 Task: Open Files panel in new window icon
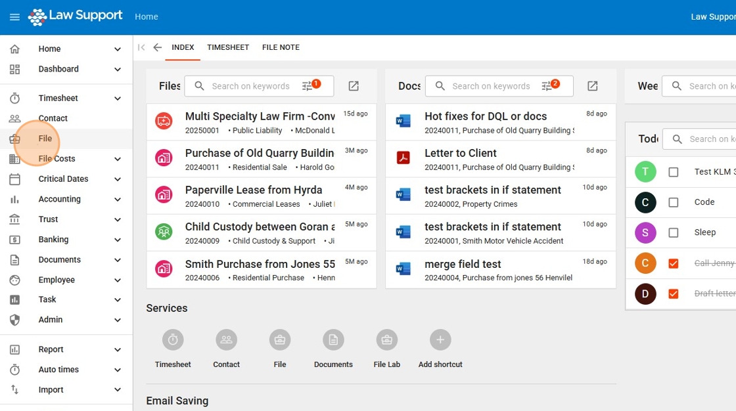click(x=354, y=86)
